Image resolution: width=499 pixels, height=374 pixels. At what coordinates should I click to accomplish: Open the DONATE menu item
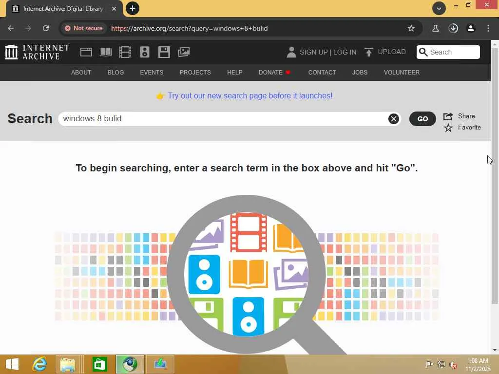click(x=274, y=73)
